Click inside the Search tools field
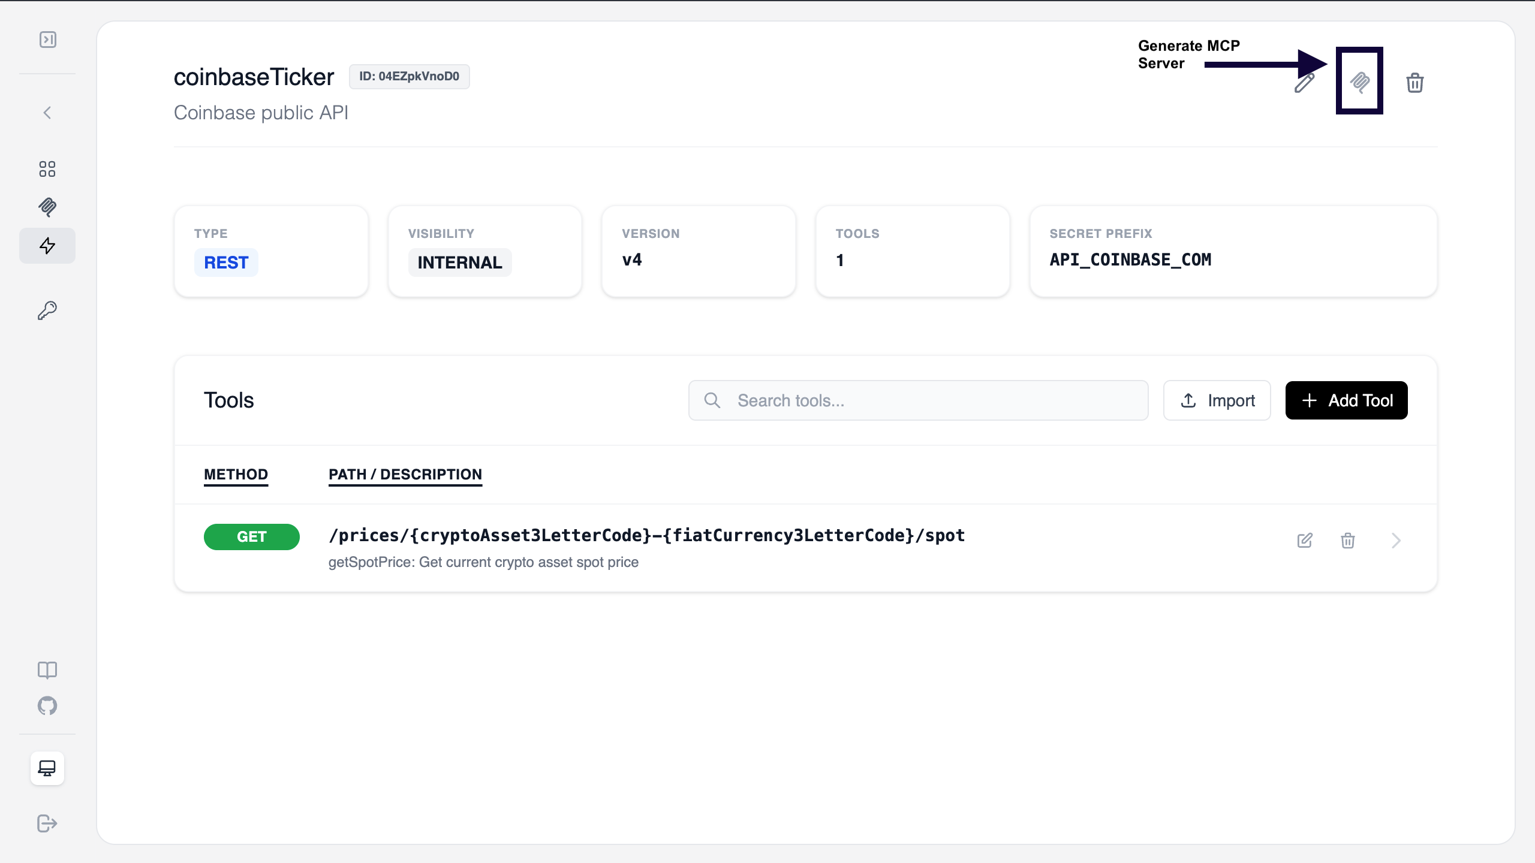The width and height of the screenshot is (1535, 863). pos(917,400)
